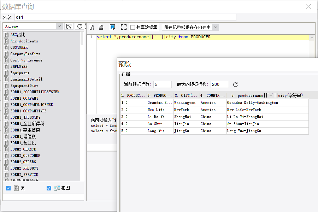Uncheck the 表 tables checkbox

pyautogui.click(x=8, y=188)
